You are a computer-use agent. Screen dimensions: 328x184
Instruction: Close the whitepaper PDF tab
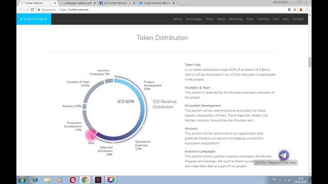pos(94,3)
